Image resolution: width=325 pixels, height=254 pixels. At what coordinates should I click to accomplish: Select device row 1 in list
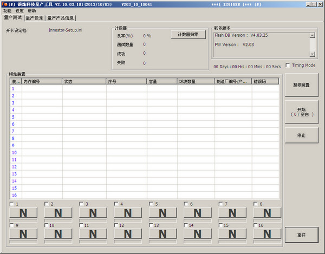click(x=145, y=89)
